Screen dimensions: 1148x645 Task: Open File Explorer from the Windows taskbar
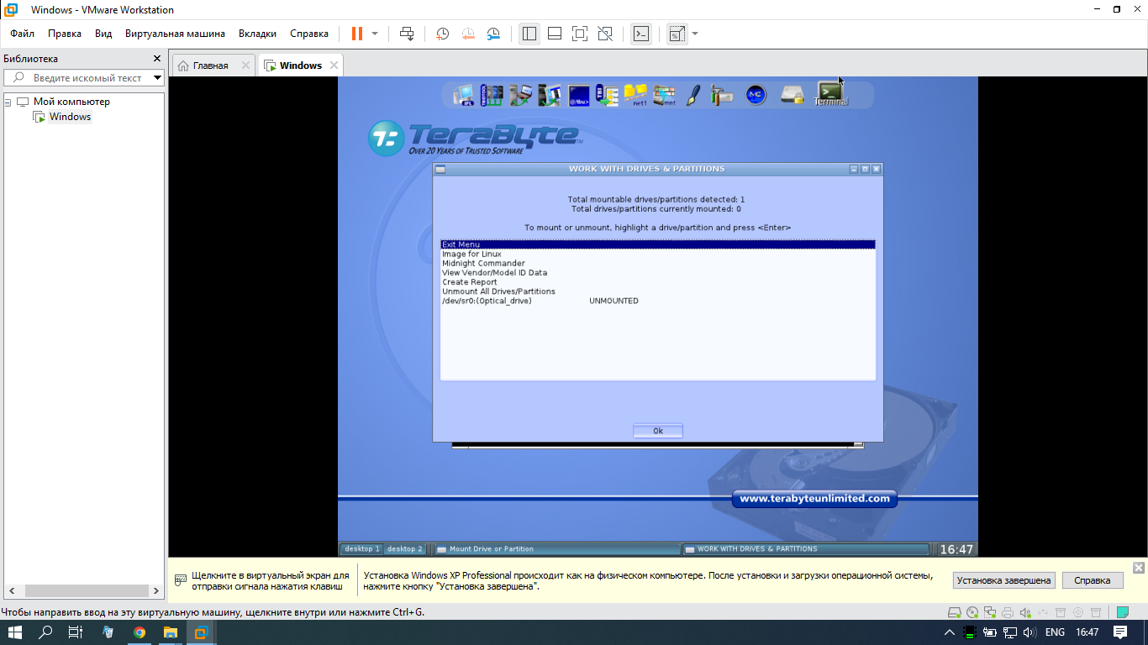(x=170, y=632)
